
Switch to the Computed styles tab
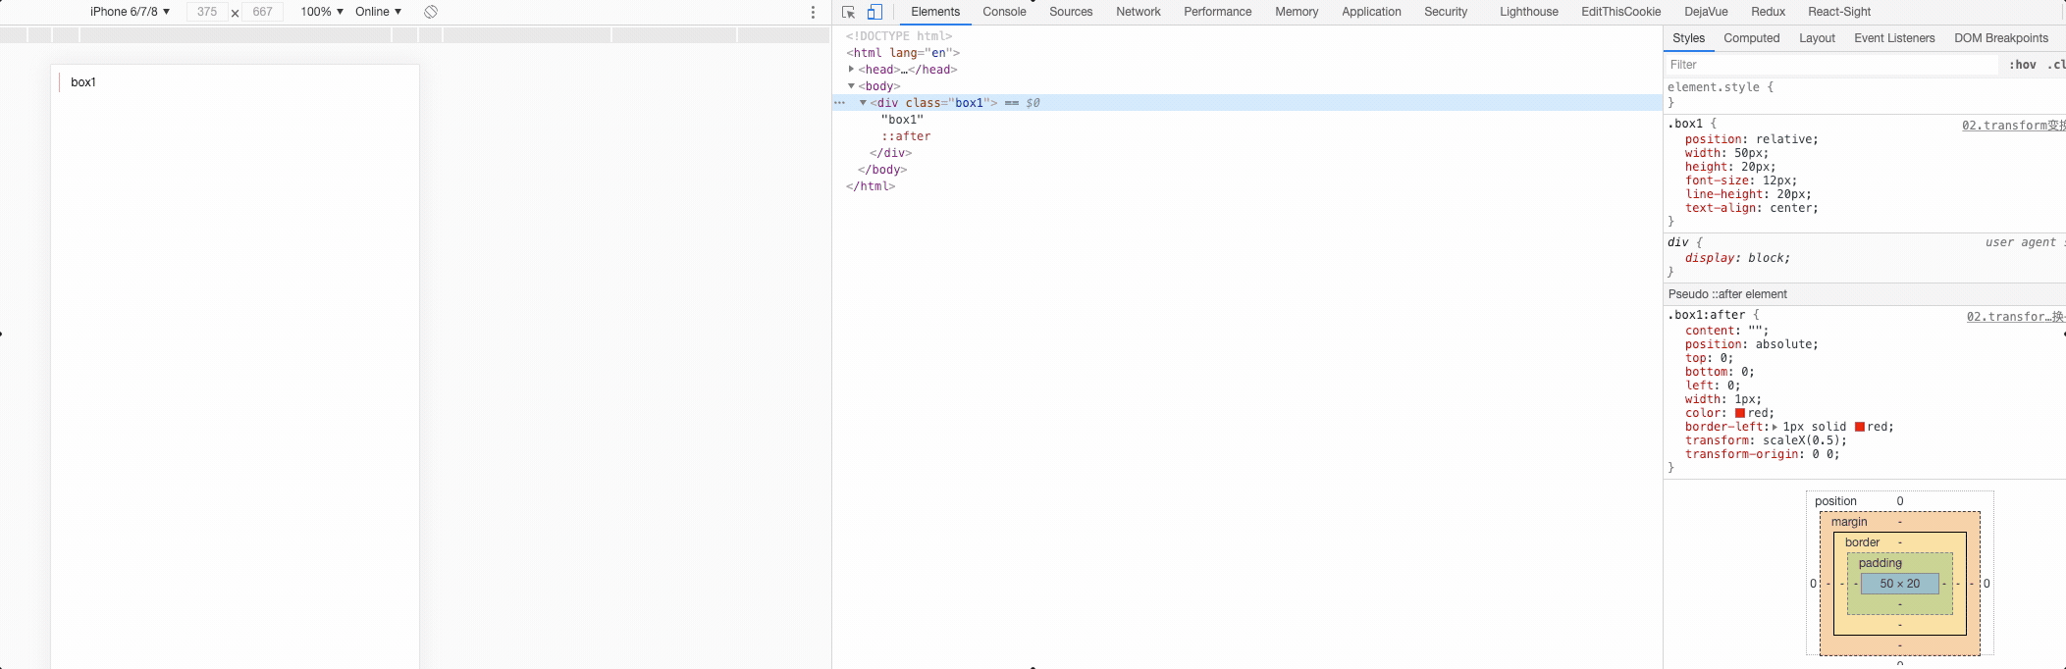click(1751, 38)
